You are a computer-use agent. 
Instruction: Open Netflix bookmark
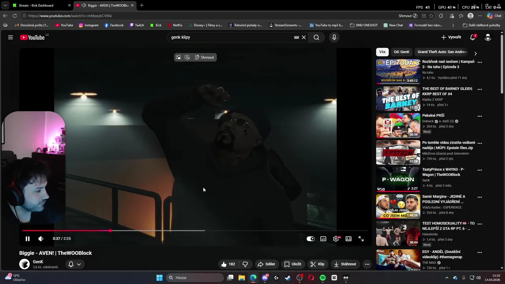click(x=175, y=25)
